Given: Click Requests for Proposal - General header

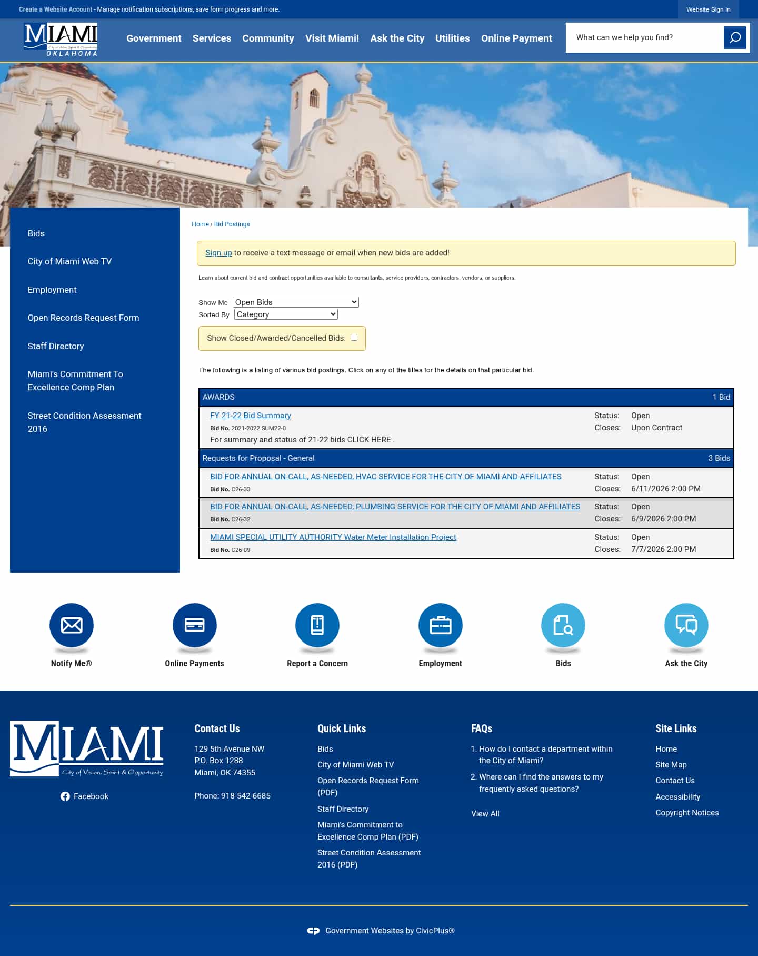Looking at the screenshot, I should point(466,458).
